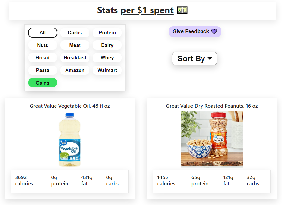This screenshot has height=205, width=282.
Task: Toggle the Gains filter
Action: 43,83
